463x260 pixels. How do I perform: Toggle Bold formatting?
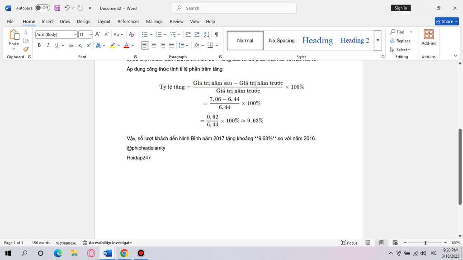coord(39,45)
